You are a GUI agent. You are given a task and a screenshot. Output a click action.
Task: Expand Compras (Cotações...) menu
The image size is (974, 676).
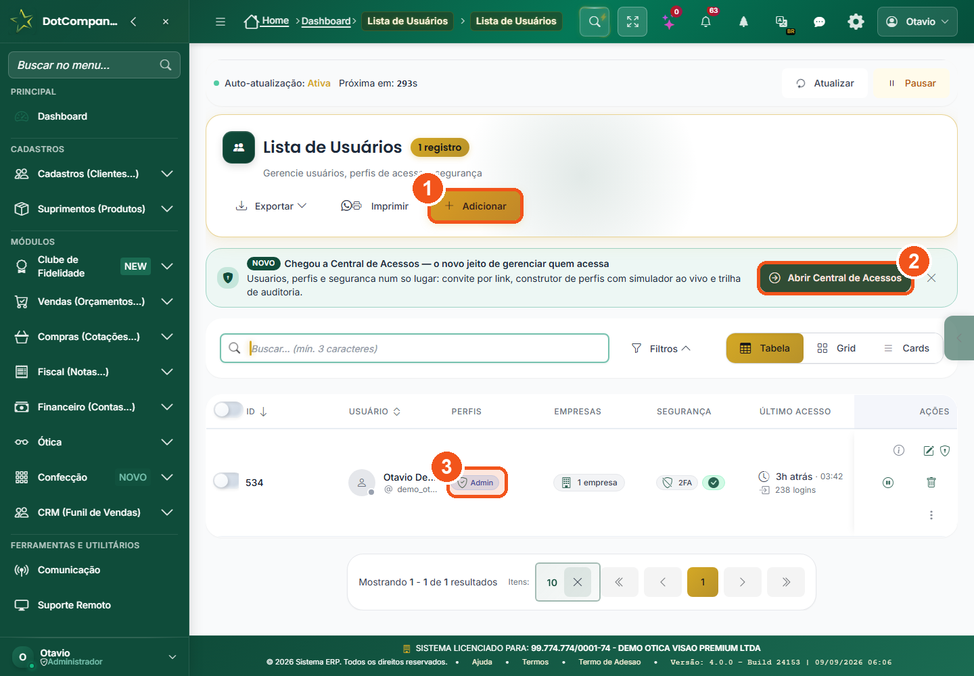coord(94,337)
